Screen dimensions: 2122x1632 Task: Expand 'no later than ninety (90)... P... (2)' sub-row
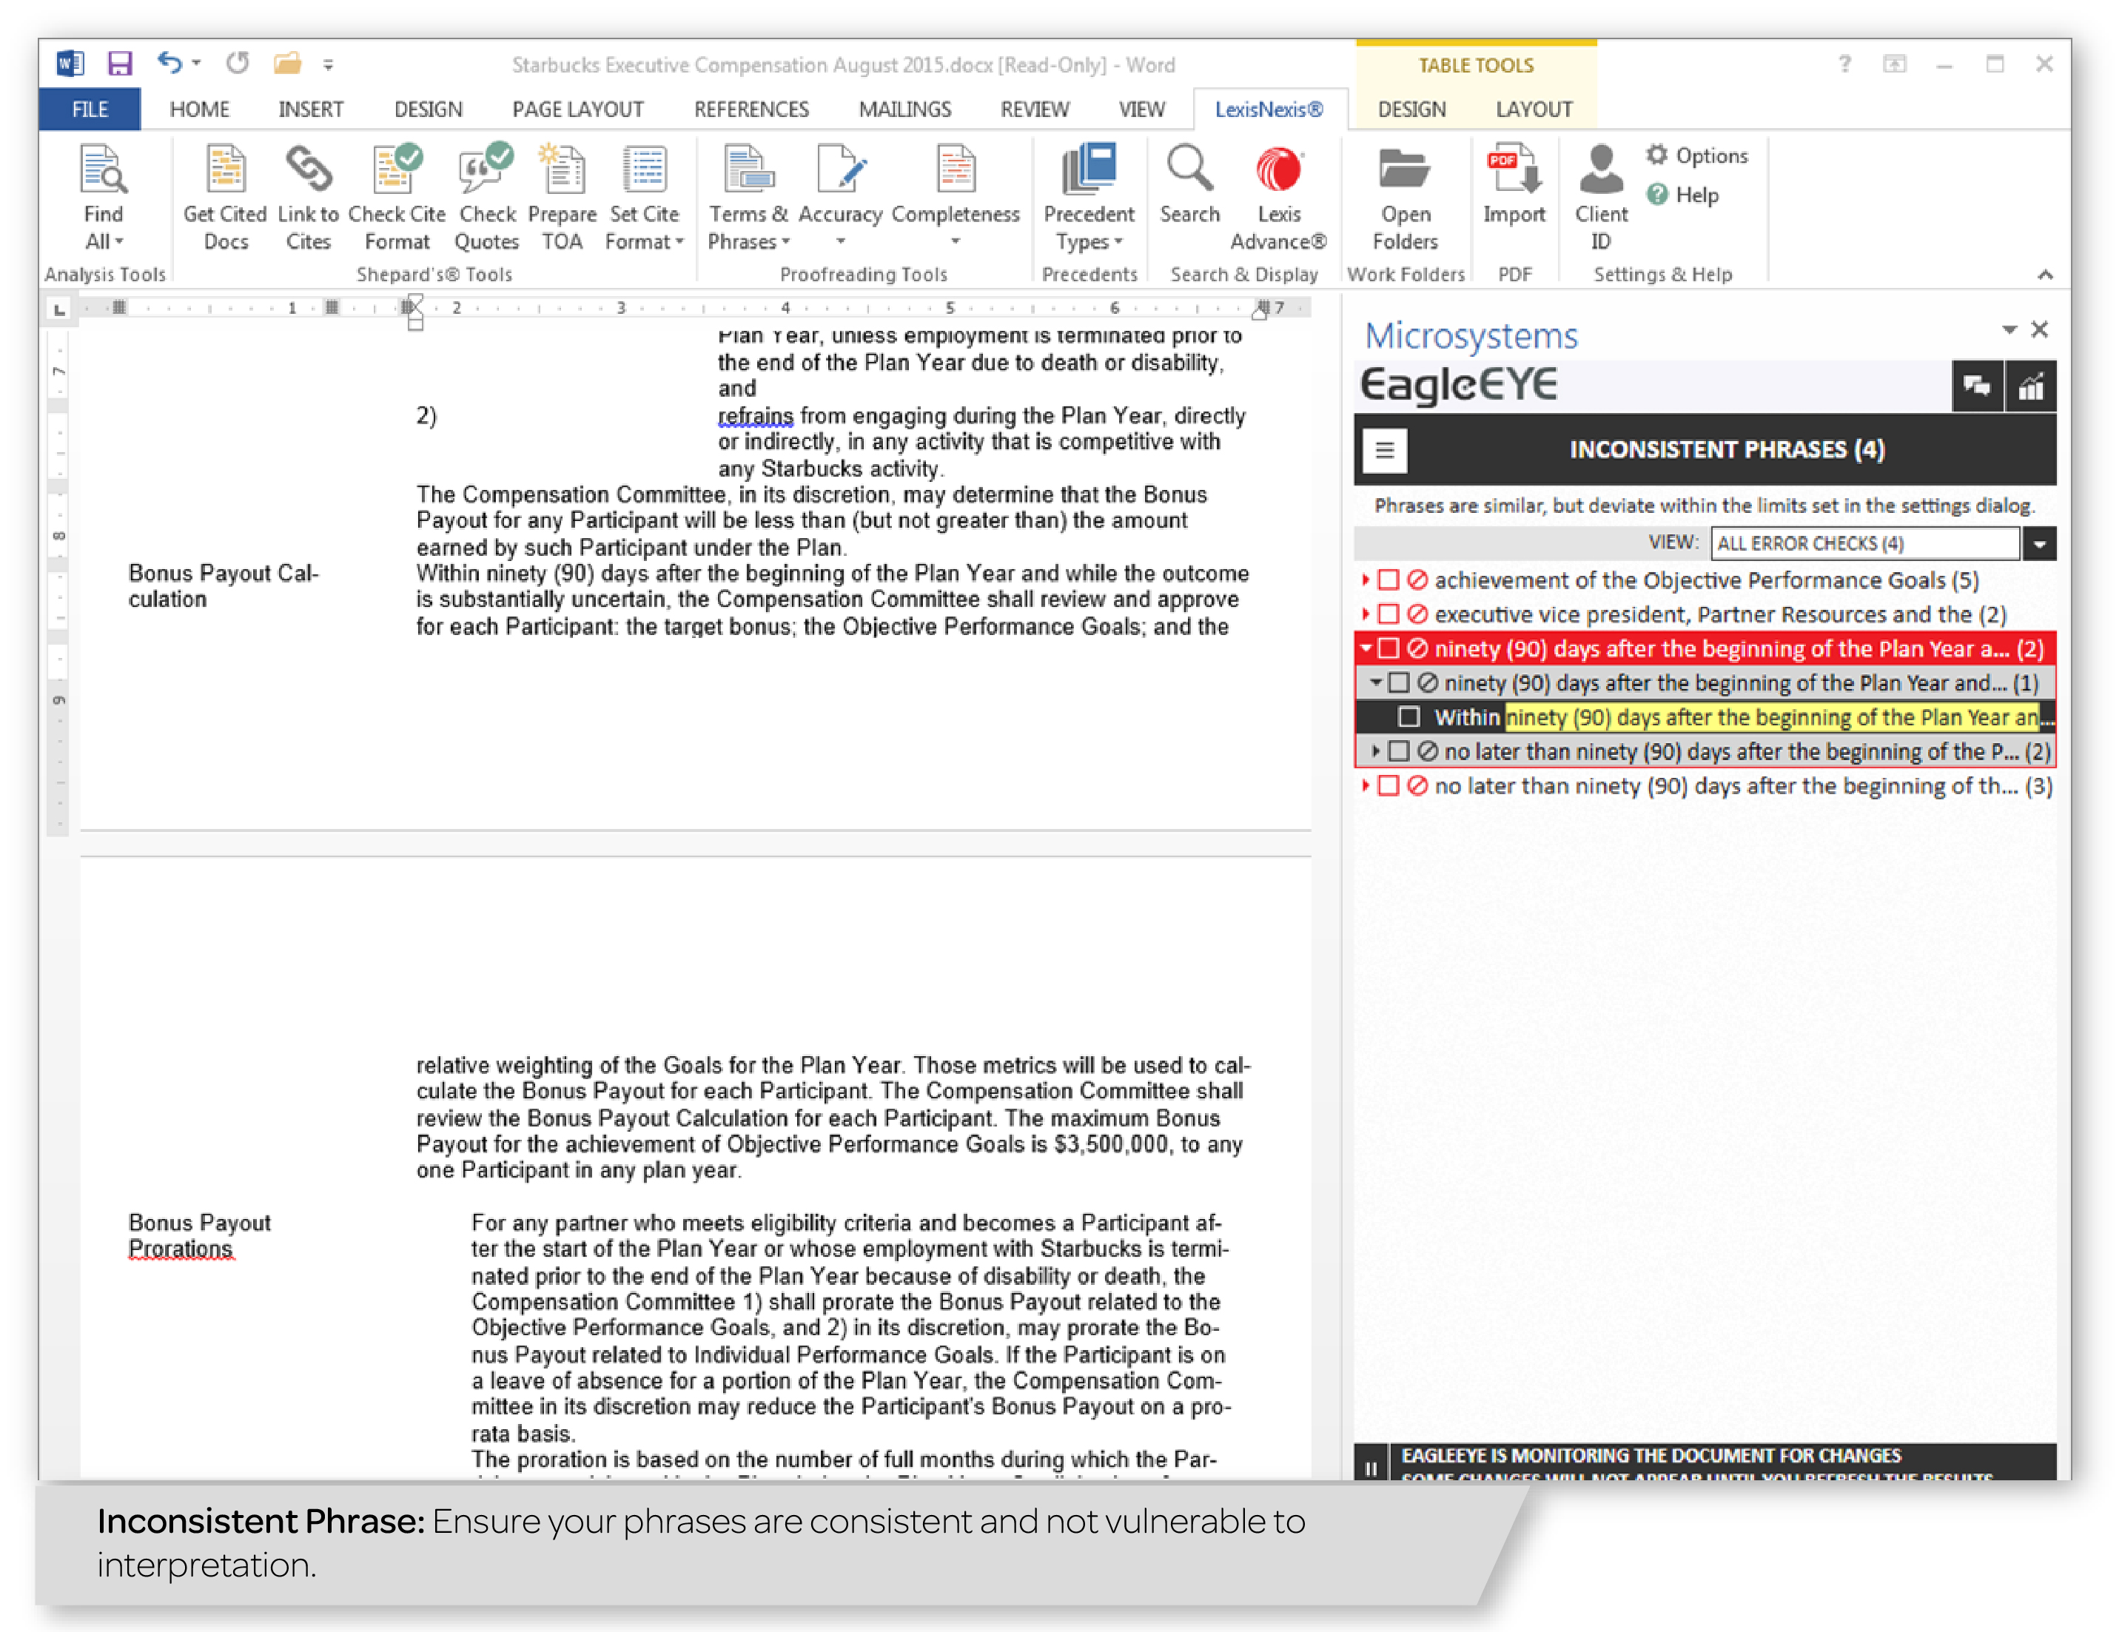click(1375, 751)
